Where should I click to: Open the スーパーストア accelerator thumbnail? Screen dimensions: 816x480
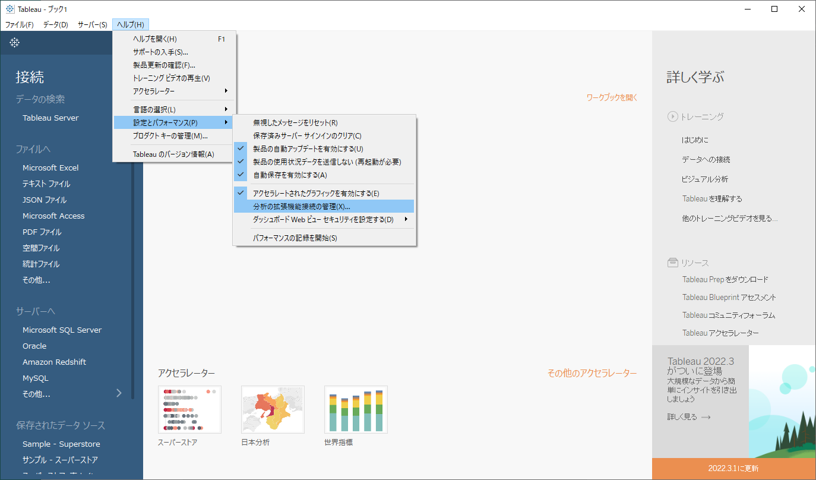189,409
